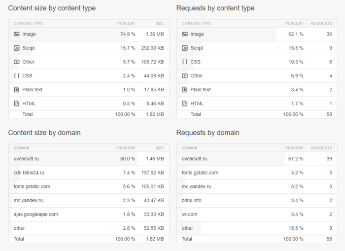Click vk.com domain row
The width and height of the screenshot is (345, 251).
coord(257,214)
